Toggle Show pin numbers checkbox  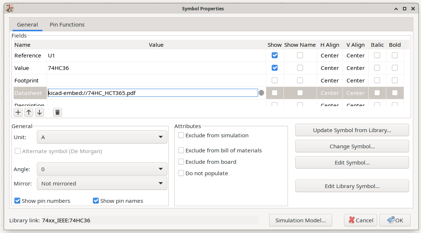tap(17, 201)
